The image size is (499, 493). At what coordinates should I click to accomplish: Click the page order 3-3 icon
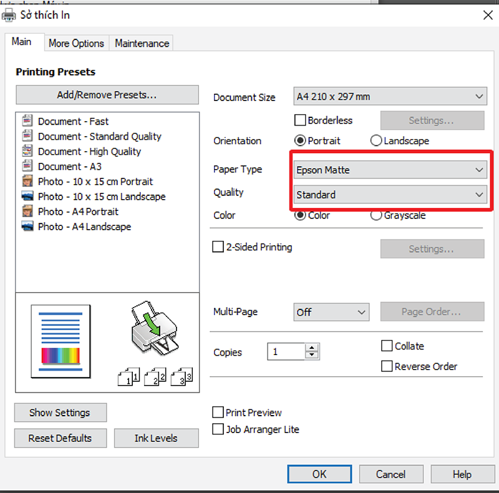(x=182, y=377)
